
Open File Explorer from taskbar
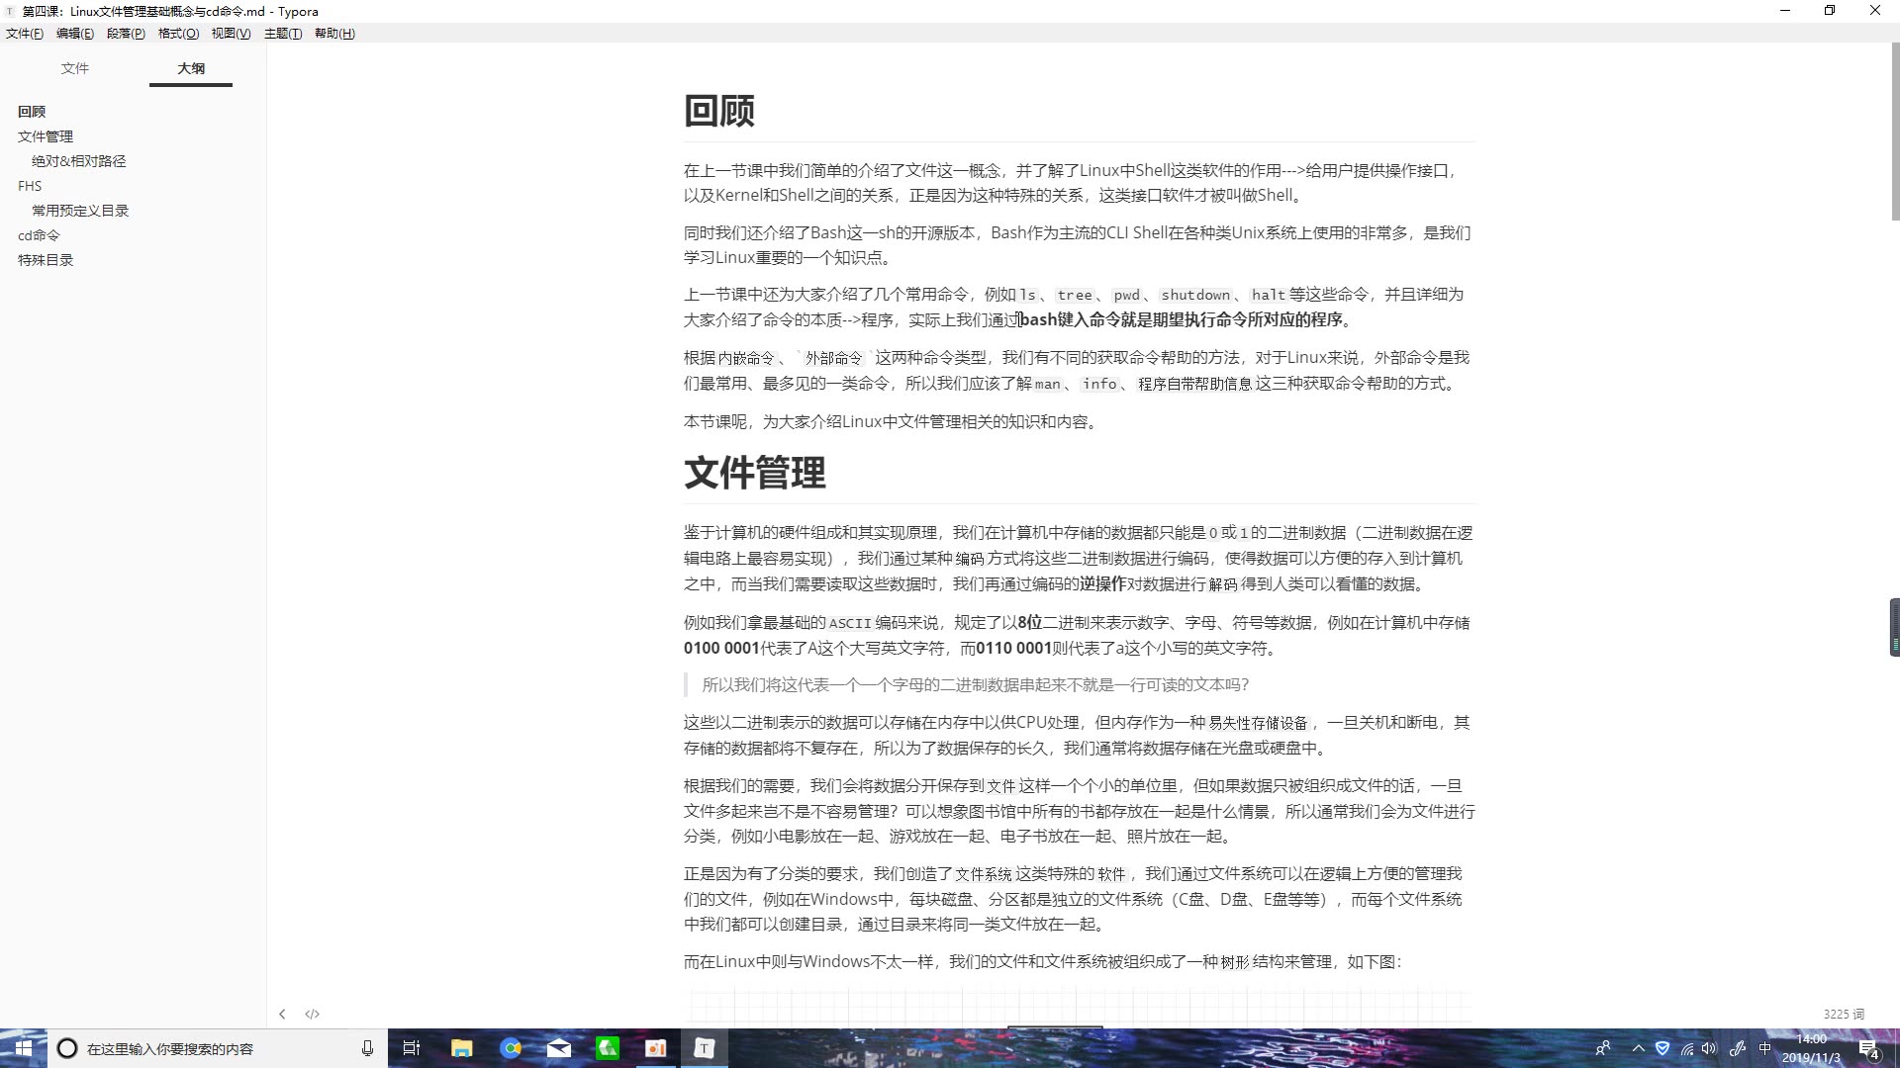pos(461,1048)
